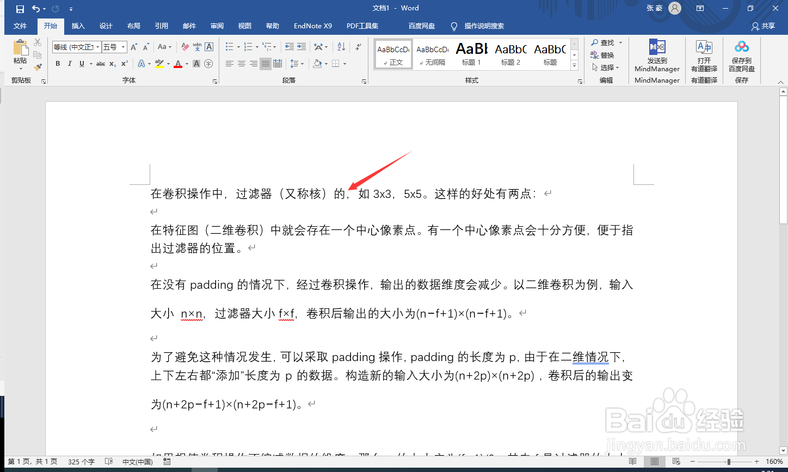Click the 中文(中国) language indicator
Screen dimensions: 788x472
click(x=138, y=462)
